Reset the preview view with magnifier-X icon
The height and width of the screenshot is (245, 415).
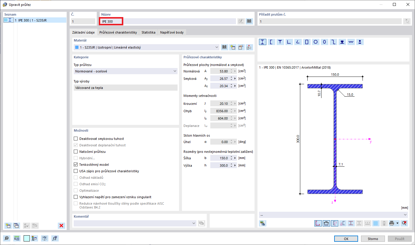pos(404,223)
